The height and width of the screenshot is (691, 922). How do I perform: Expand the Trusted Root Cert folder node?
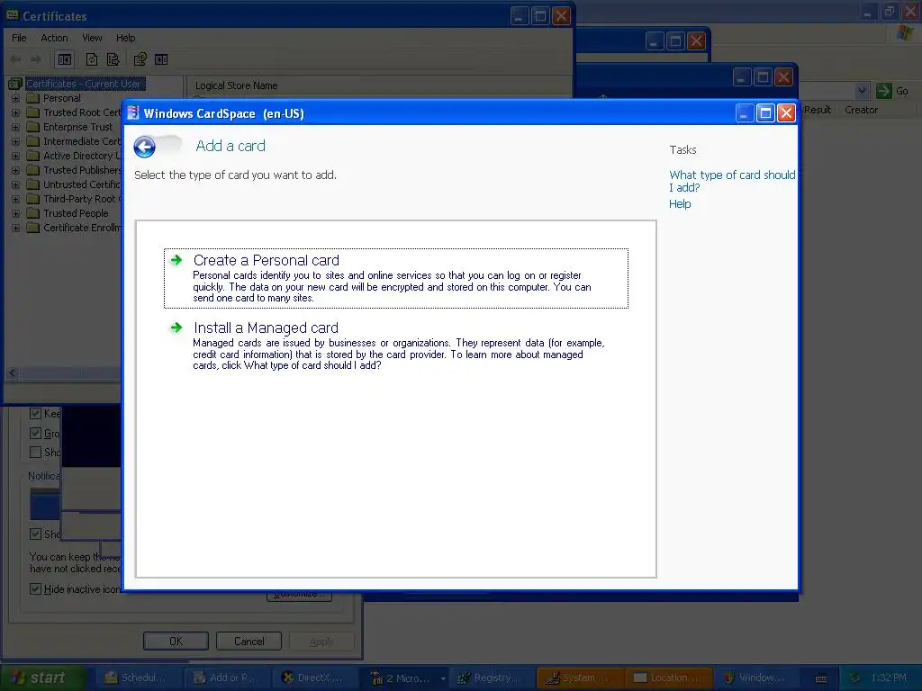point(15,112)
